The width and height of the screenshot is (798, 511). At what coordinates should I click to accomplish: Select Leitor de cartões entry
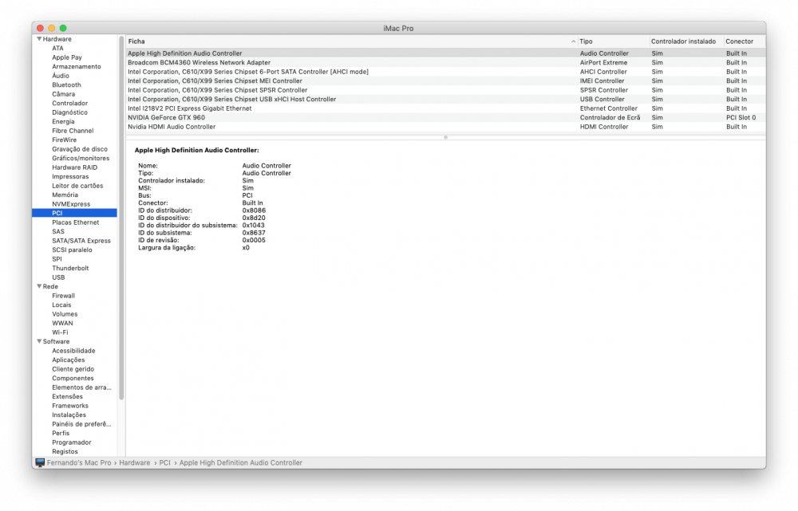[77, 186]
